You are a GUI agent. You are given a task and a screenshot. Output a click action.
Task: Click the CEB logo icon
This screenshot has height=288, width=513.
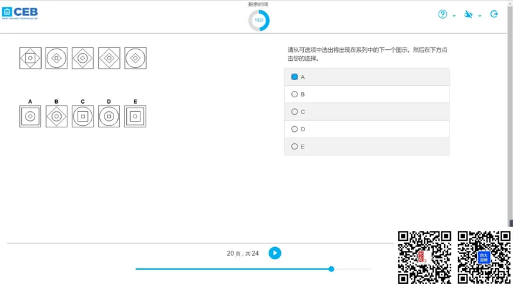pos(20,13)
